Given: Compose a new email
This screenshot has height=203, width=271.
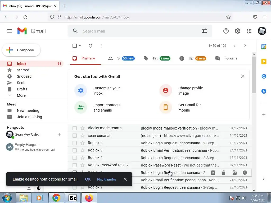Looking at the screenshot, I should pos(21,50).
